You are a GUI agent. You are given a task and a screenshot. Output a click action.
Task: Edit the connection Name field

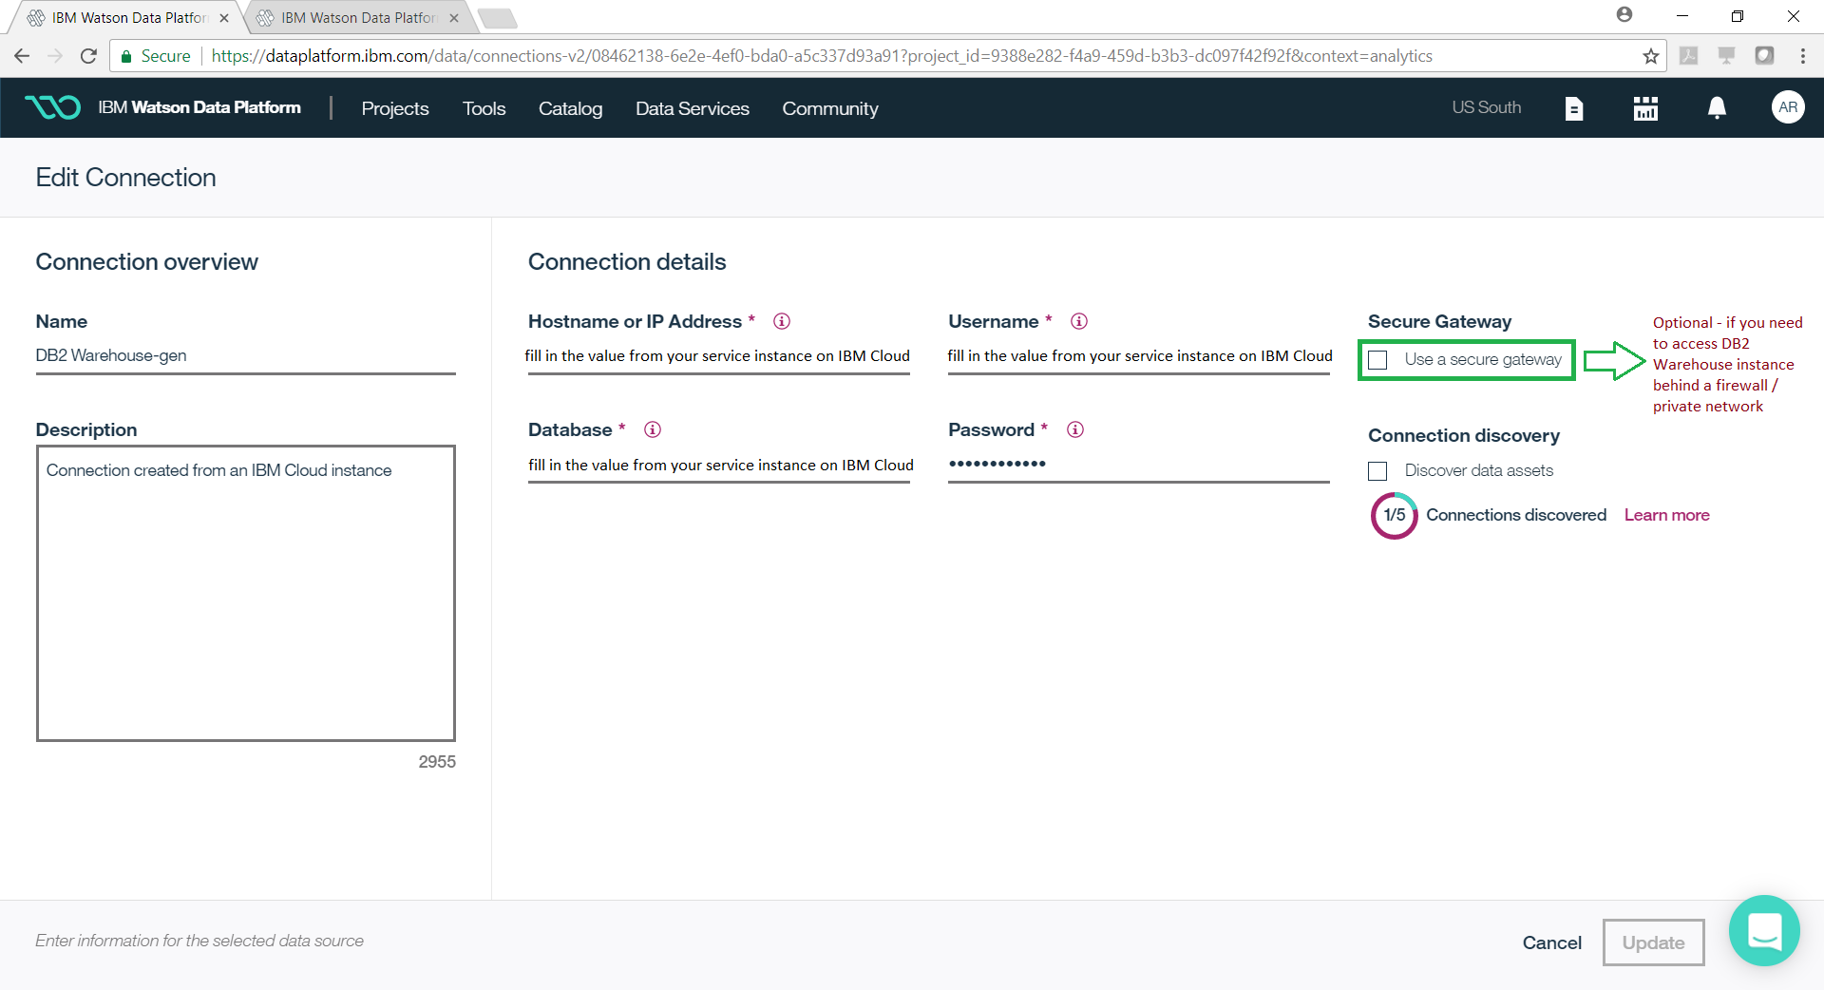pos(245,356)
